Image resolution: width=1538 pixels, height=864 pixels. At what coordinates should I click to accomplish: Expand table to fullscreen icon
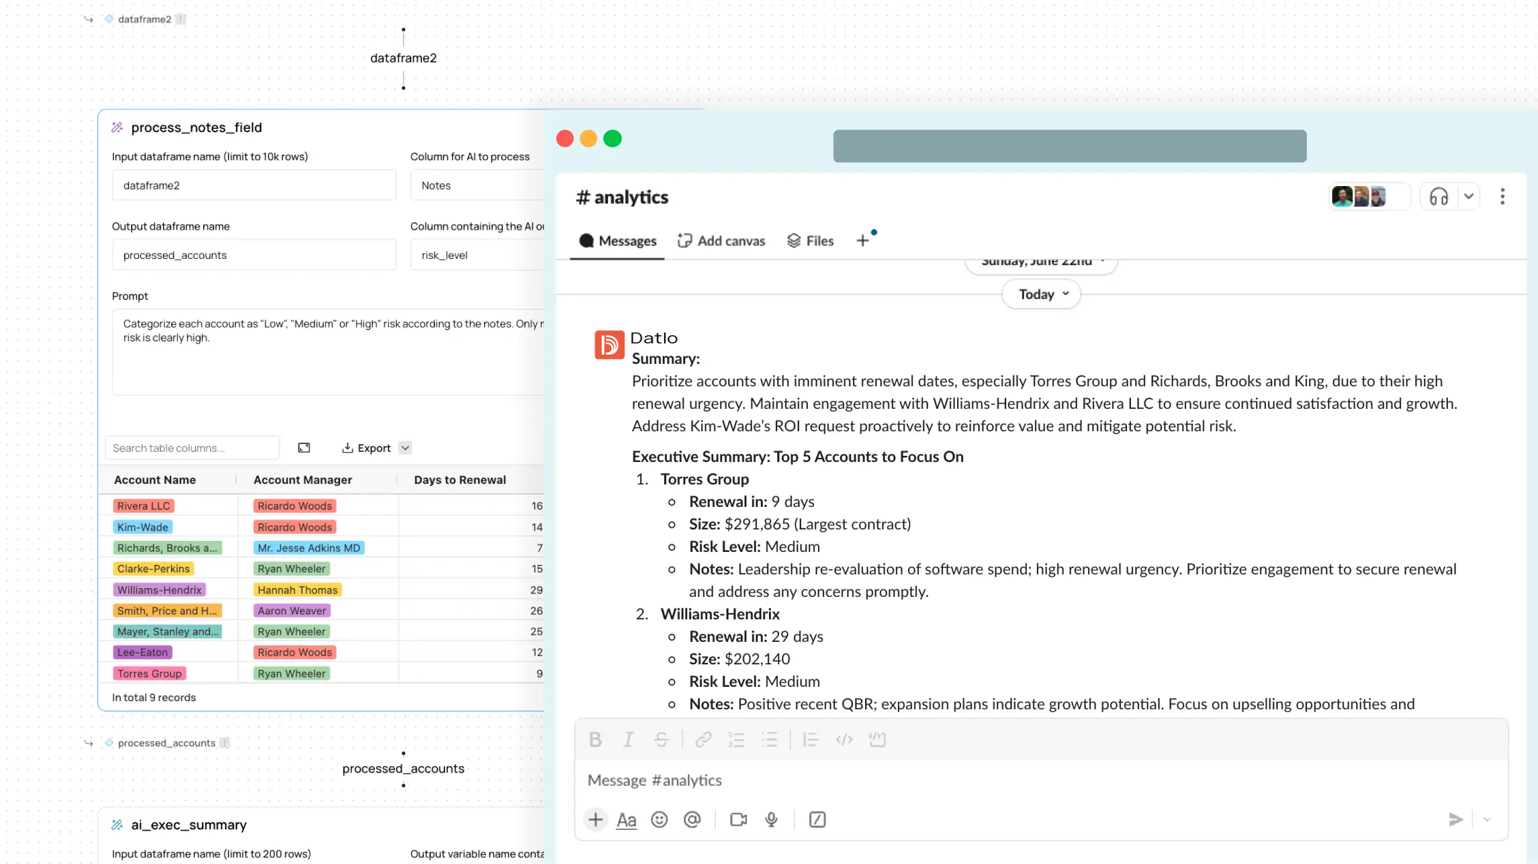tap(304, 448)
